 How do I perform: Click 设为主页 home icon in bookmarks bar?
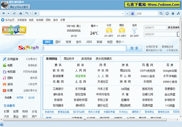(x=3, y=20)
